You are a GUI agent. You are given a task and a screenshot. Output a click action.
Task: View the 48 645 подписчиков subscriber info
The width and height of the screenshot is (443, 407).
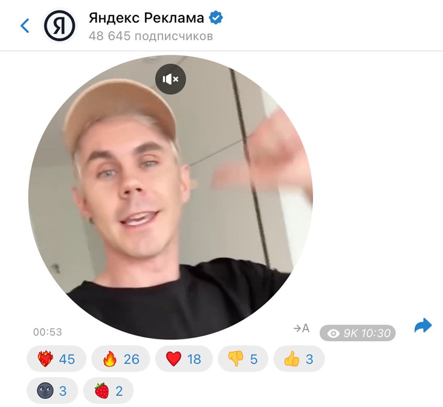[x=151, y=36]
